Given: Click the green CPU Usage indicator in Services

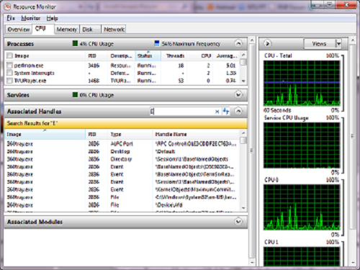Looking at the screenshot, I should click(75, 95).
